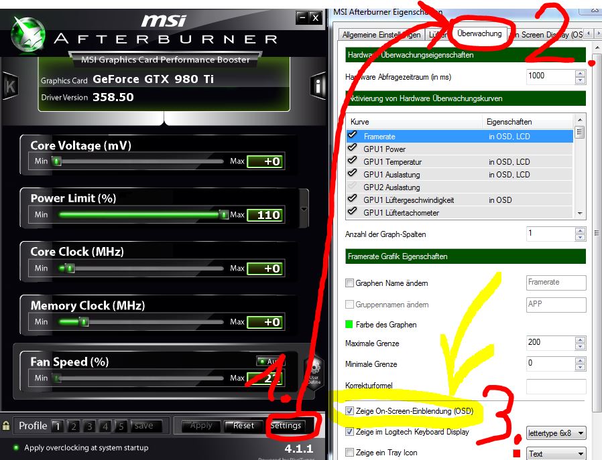Click the Reset button

[243, 425]
